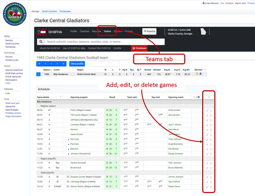The height and width of the screenshot is (196, 255).
Task: Open the season dropdown chevron
Action: coord(51,64)
